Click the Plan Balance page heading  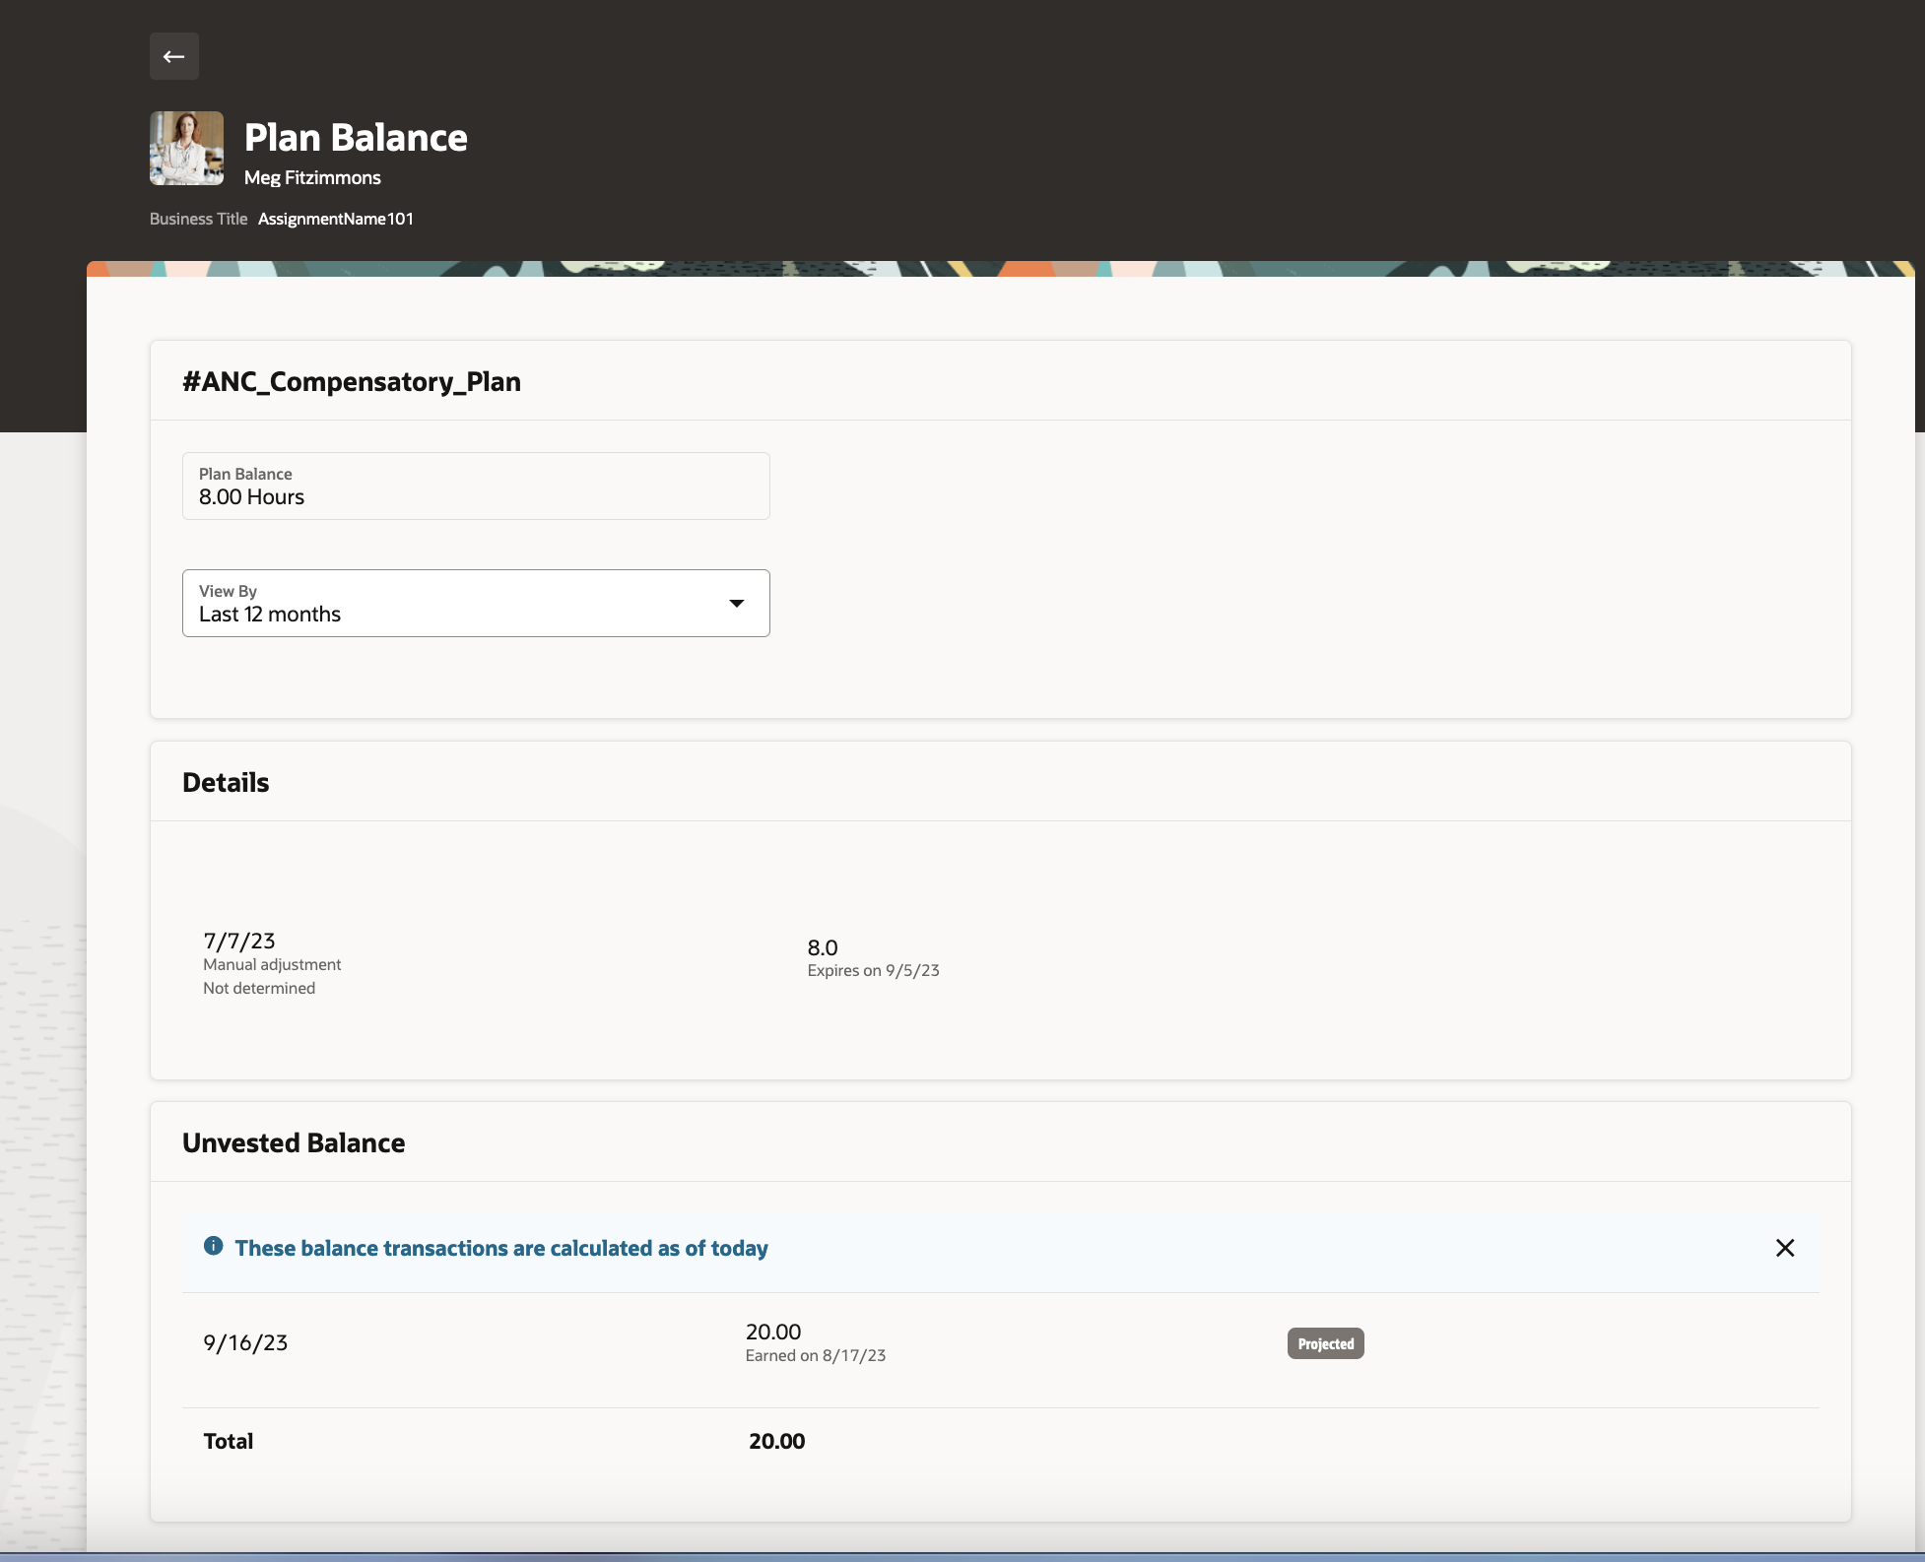pos(356,138)
